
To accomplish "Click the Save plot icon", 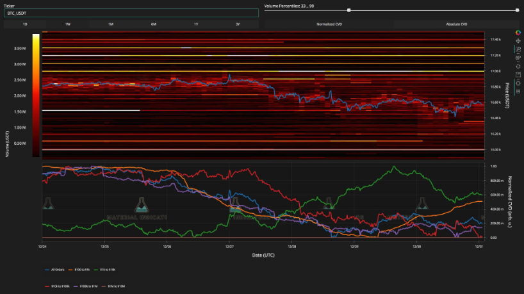I will (518, 74).
